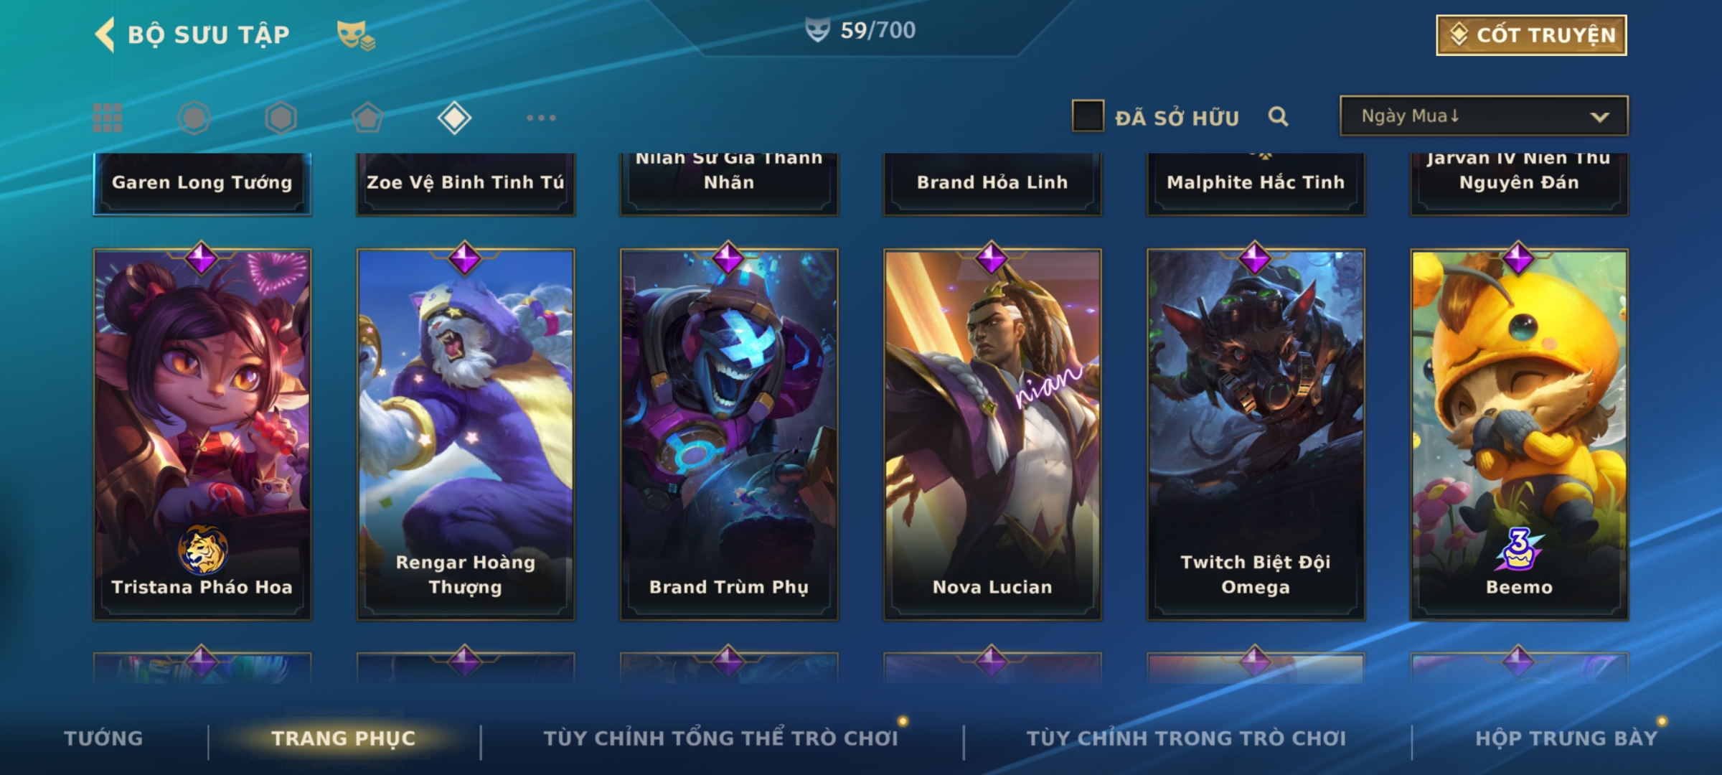Click the magnifying glass search icon
The image size is (1722, 775).
[x=1278, y=116]
